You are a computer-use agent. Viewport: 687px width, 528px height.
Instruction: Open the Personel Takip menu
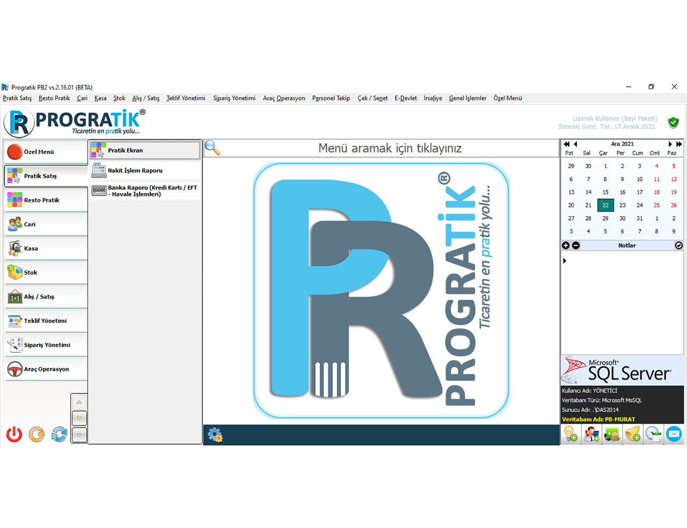pos(331,98)
